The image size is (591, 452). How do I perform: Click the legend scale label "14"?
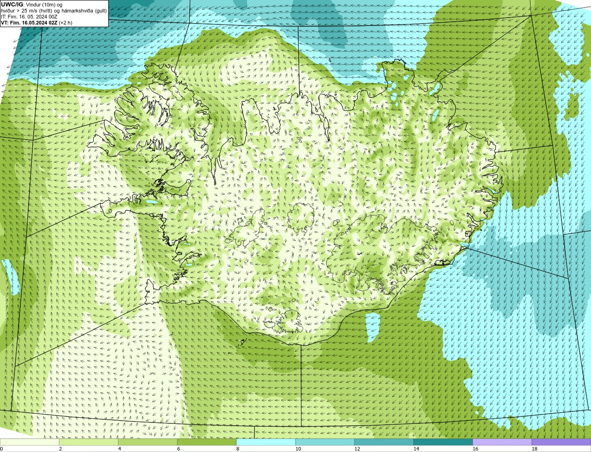(x=416, y=449)
